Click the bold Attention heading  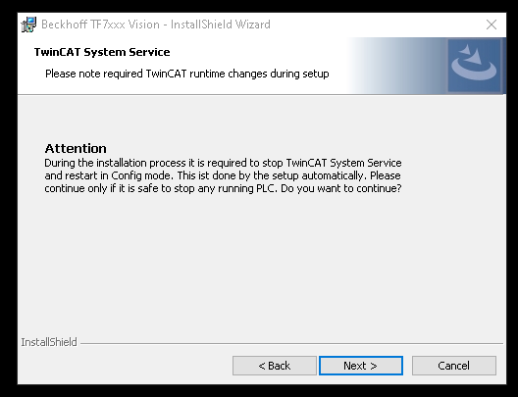click(76, 148)
